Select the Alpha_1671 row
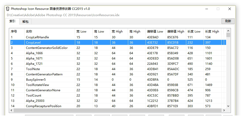This screenshot has width=241, height=120. [118, 58]
